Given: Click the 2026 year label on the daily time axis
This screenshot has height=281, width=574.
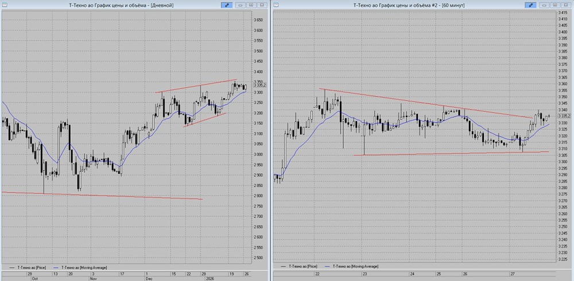Looking at the screenshot, I should pos(211,278).
